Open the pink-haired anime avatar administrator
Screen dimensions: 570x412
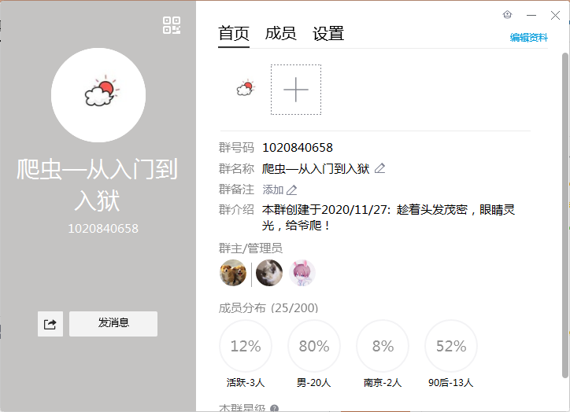(302, 273)
